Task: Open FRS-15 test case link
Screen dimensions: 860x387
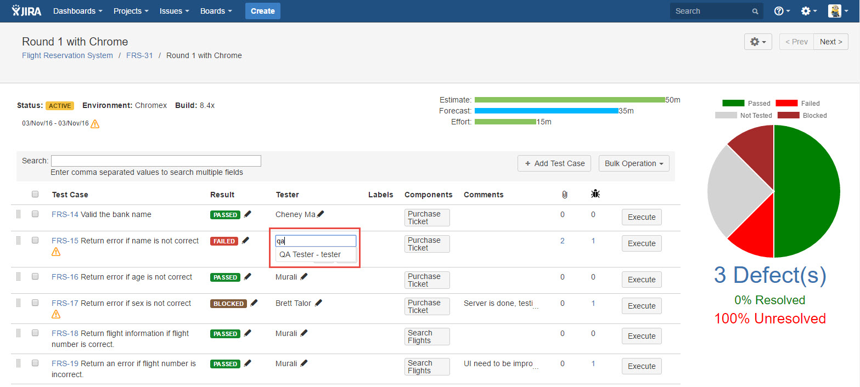Action: click(x=65, y=241)
